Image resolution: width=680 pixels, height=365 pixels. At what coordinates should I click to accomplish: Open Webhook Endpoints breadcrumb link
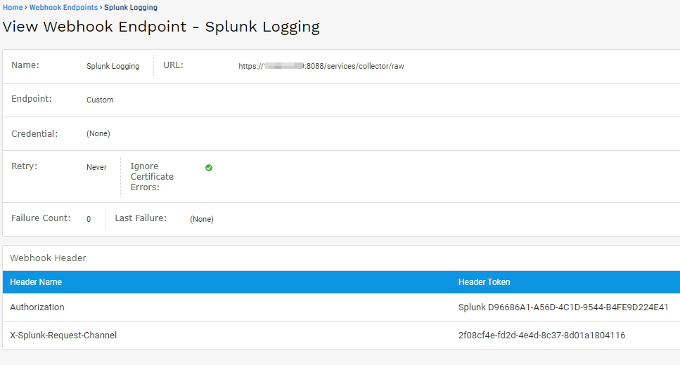pyautogui.click(x=64, y=7)
